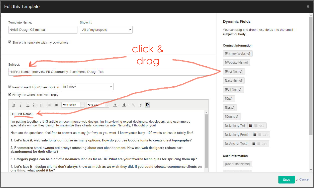Screen dimensions: 314x188
Task: Toggle underline formatting in the editor
Action: pos(28,105)
